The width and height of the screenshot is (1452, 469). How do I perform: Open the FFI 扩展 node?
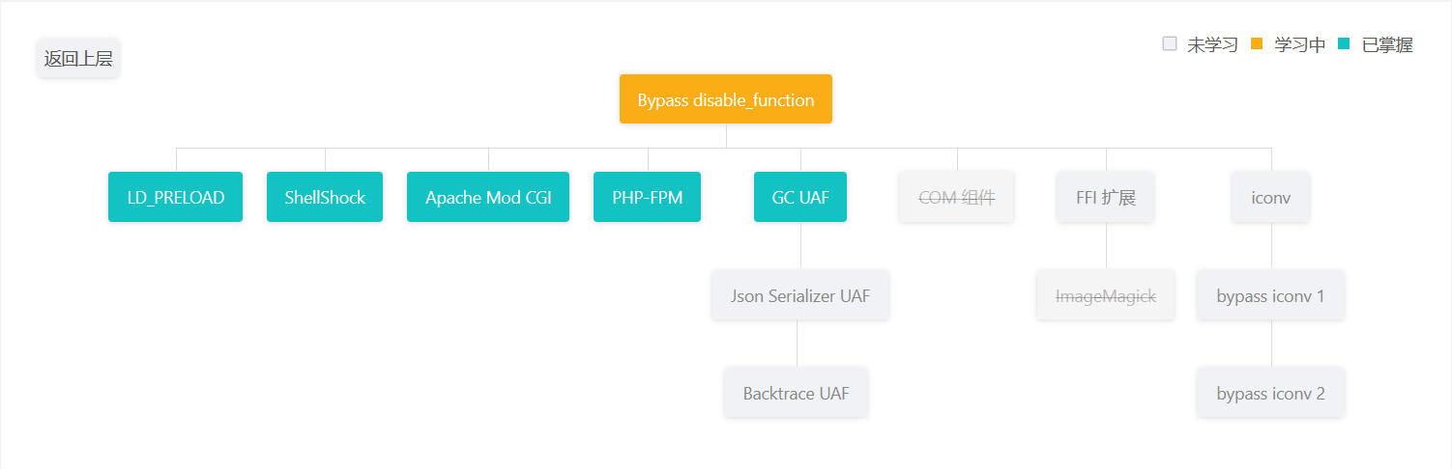point(1105,198)
